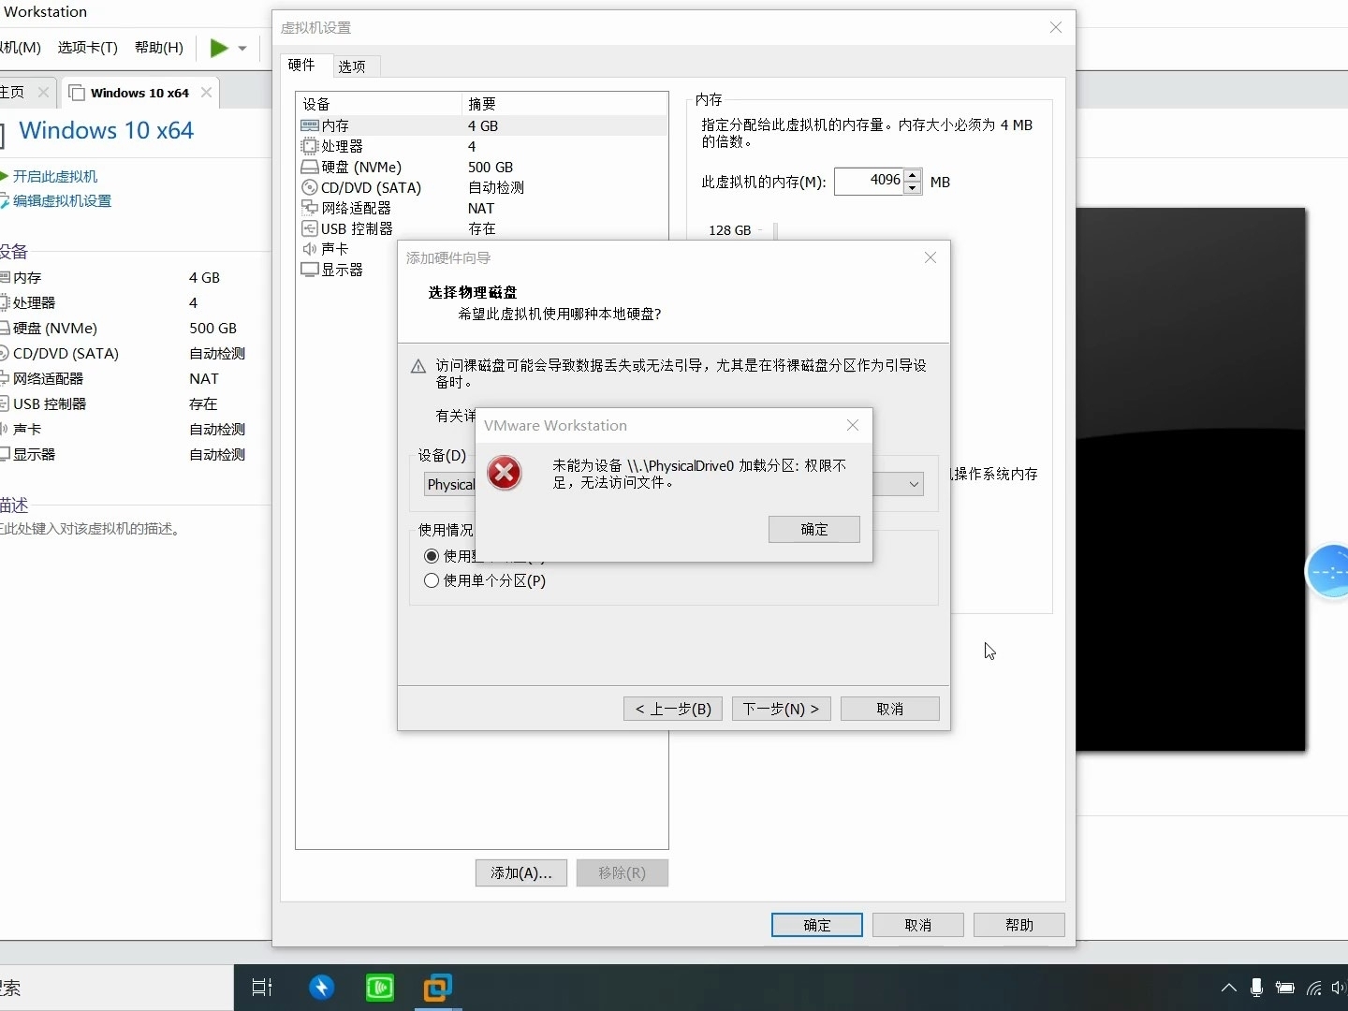Select the 声卡 speaker icon in settings list

tap(310, 249)
